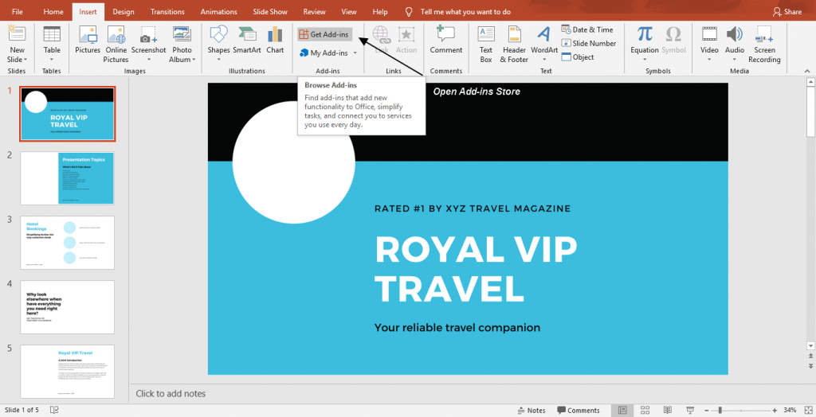Image resolution: width=816 pixels, height=417 pixels.
Task: Switch to Reading view
Action: click(668, 411)
